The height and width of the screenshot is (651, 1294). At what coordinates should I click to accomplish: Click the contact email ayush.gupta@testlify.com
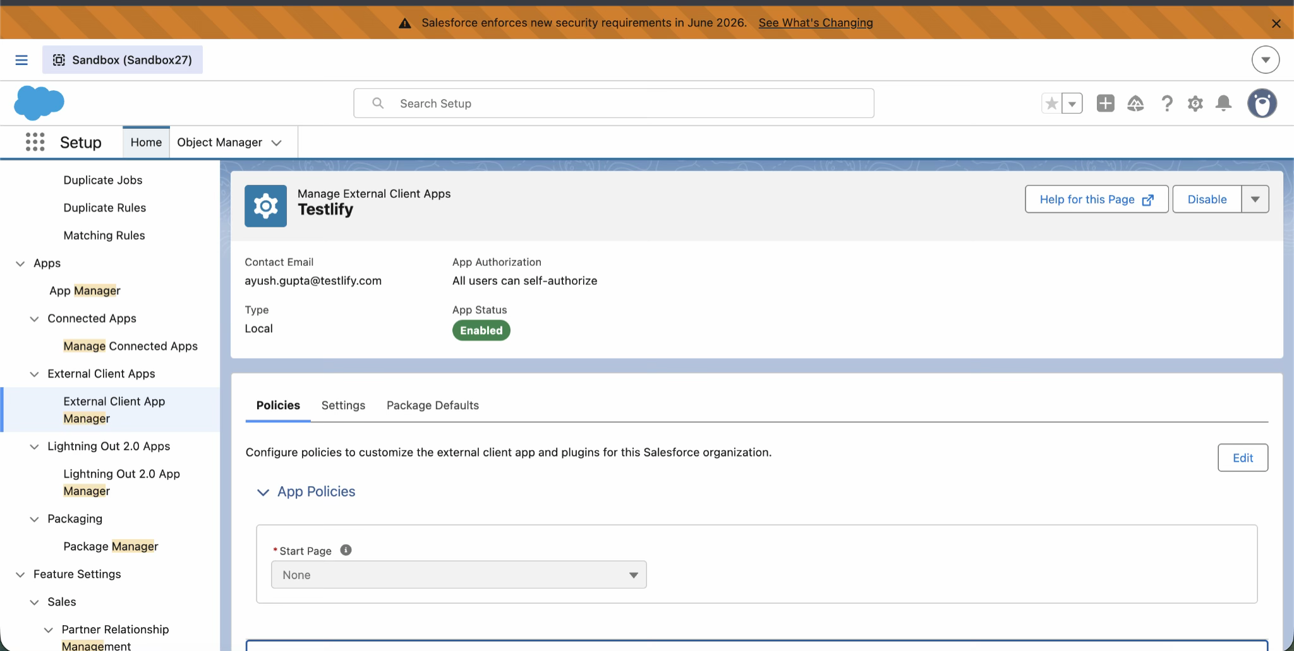pos(313,280)
